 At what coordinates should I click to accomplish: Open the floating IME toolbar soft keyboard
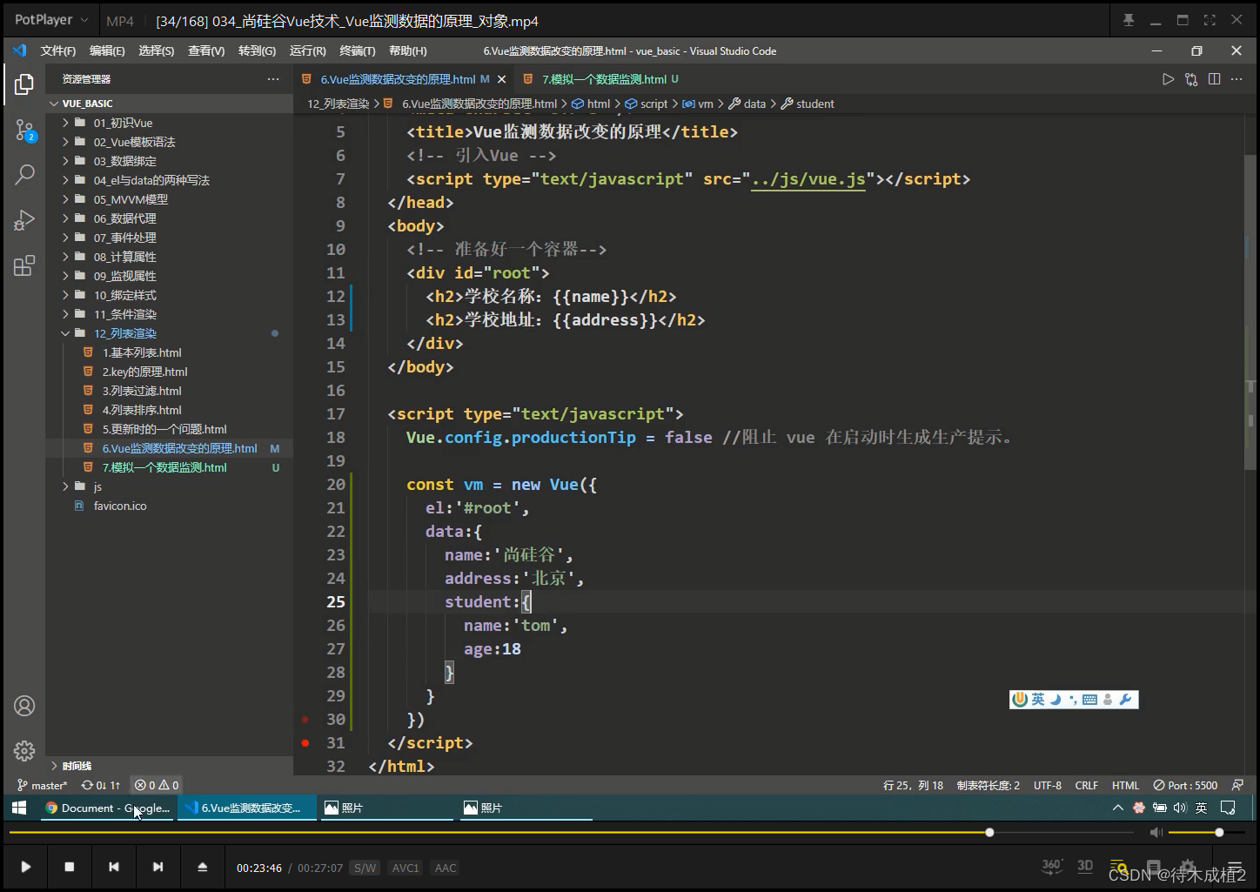(1089, 700)
